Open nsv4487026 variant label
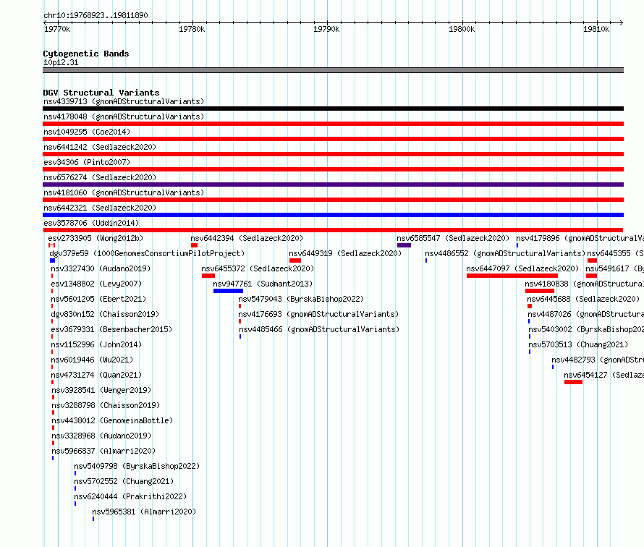The image size is (644, 547). tap(585, 314)
